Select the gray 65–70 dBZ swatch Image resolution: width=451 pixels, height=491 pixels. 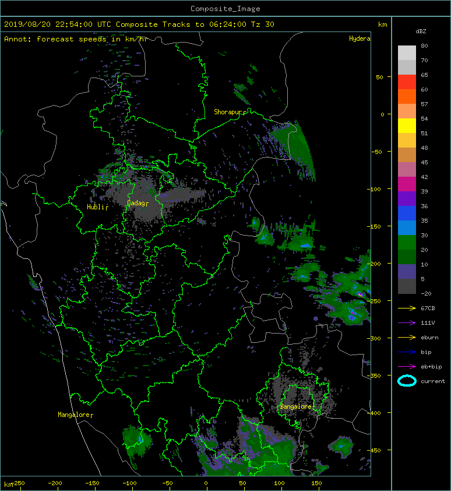(x=407, y=67)
